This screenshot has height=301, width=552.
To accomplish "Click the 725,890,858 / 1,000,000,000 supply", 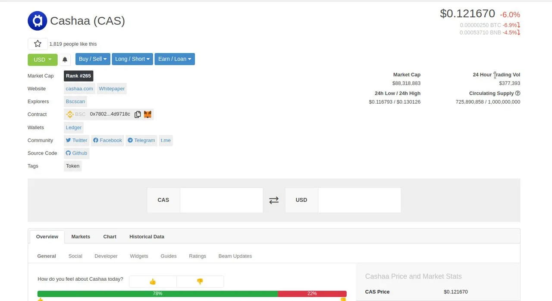I will (488, 102).
